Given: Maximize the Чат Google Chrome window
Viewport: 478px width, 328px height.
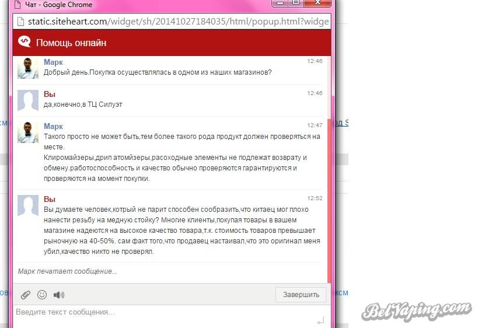Looking at the screenshot, I should [296, 3].
